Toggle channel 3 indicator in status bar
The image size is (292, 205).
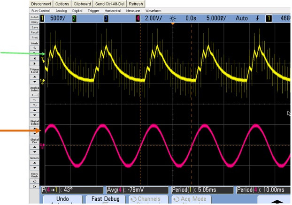tap(106, 18)
